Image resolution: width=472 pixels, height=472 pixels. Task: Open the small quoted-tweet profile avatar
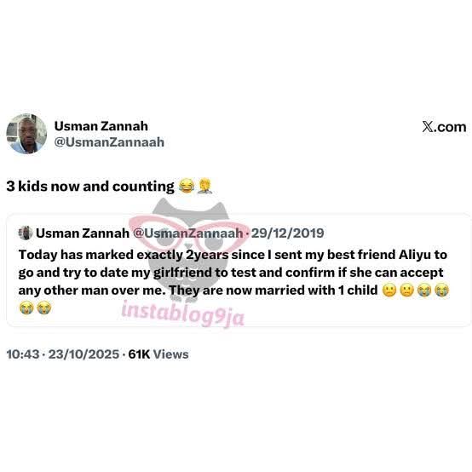pyautogui.click(x=26, y=233)
